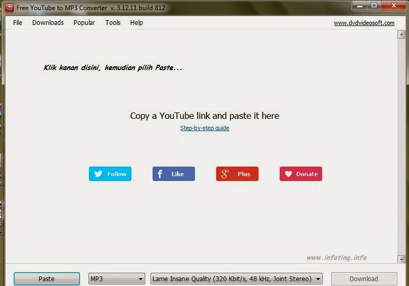Screen dimensions: 409x286
Task: Minimize the converter window
Action: coord(360,5)
